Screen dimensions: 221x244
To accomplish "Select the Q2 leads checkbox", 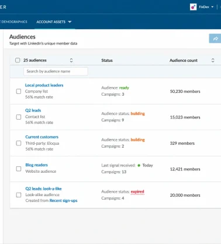I will click(19, 117).
